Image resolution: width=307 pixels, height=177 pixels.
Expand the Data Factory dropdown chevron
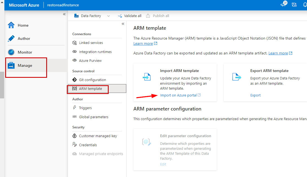108,16
